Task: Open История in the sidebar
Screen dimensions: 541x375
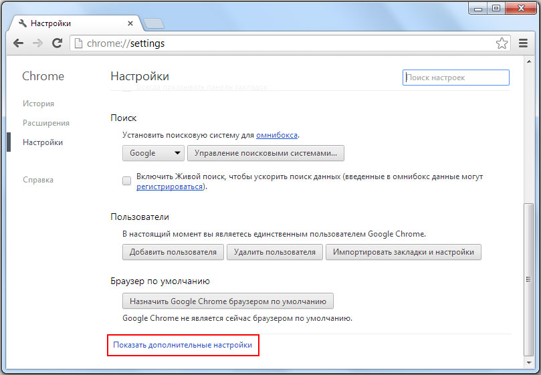Action: pyautogui.click(x=38, y=104)
